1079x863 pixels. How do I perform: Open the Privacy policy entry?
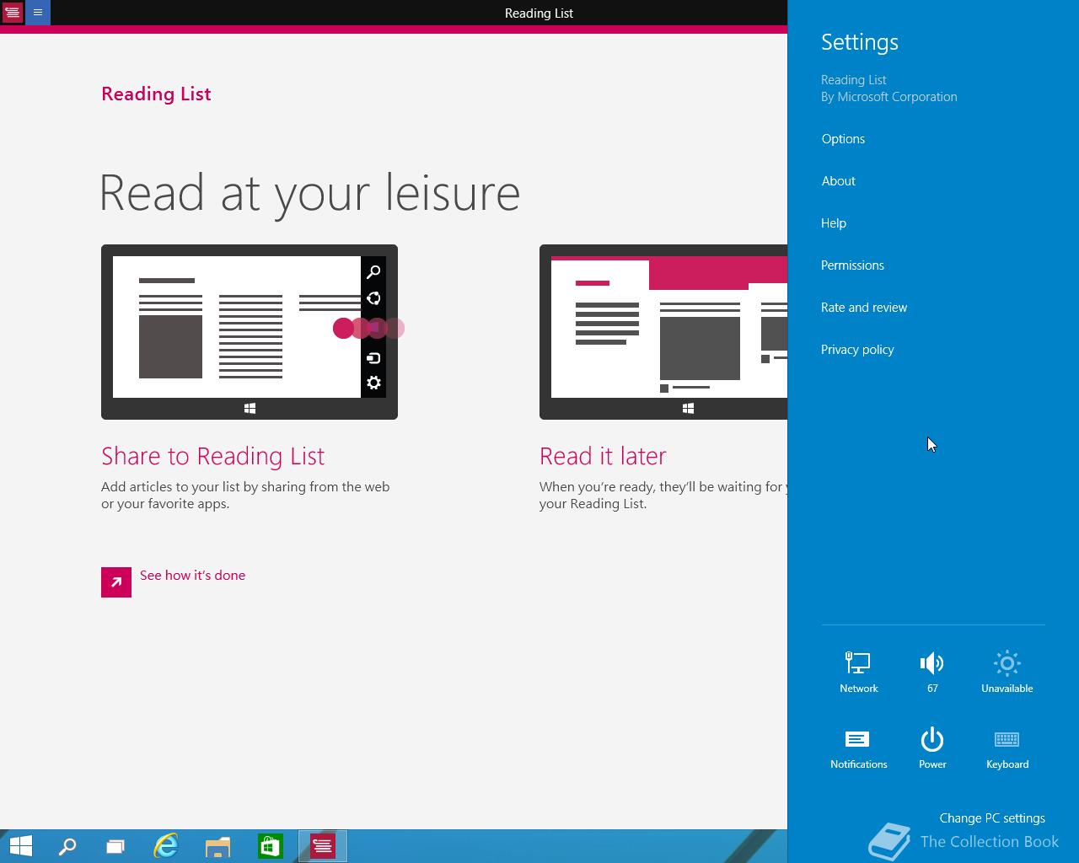point(857,350)
